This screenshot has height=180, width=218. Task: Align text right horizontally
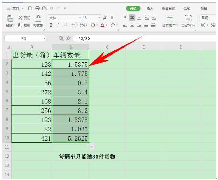(x=139, y=25)
